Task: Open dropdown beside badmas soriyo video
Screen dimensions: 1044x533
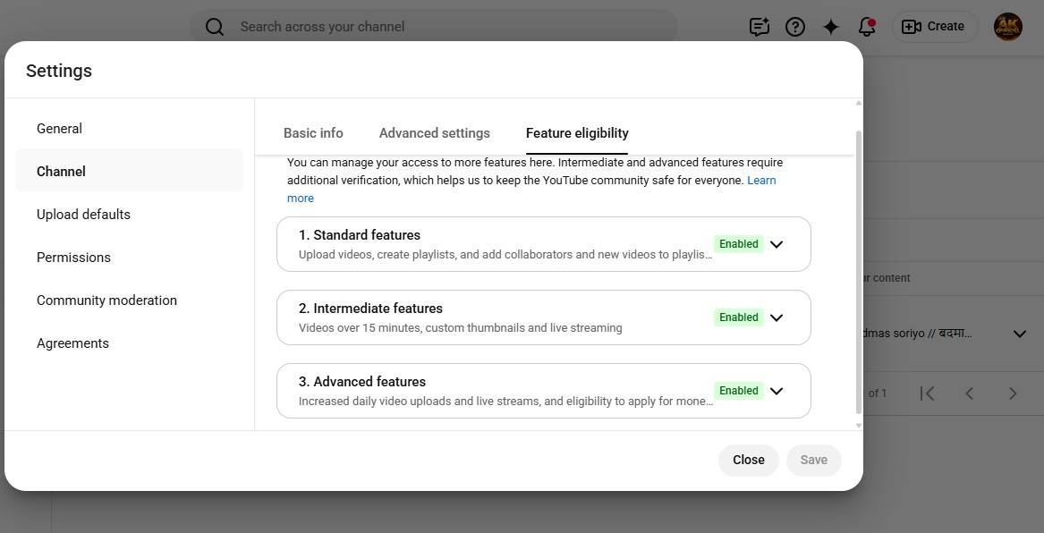Action: 1019,334
